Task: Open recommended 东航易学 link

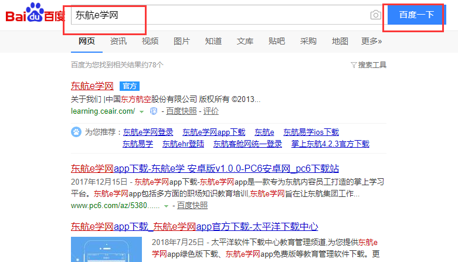Action: point(138,144)
